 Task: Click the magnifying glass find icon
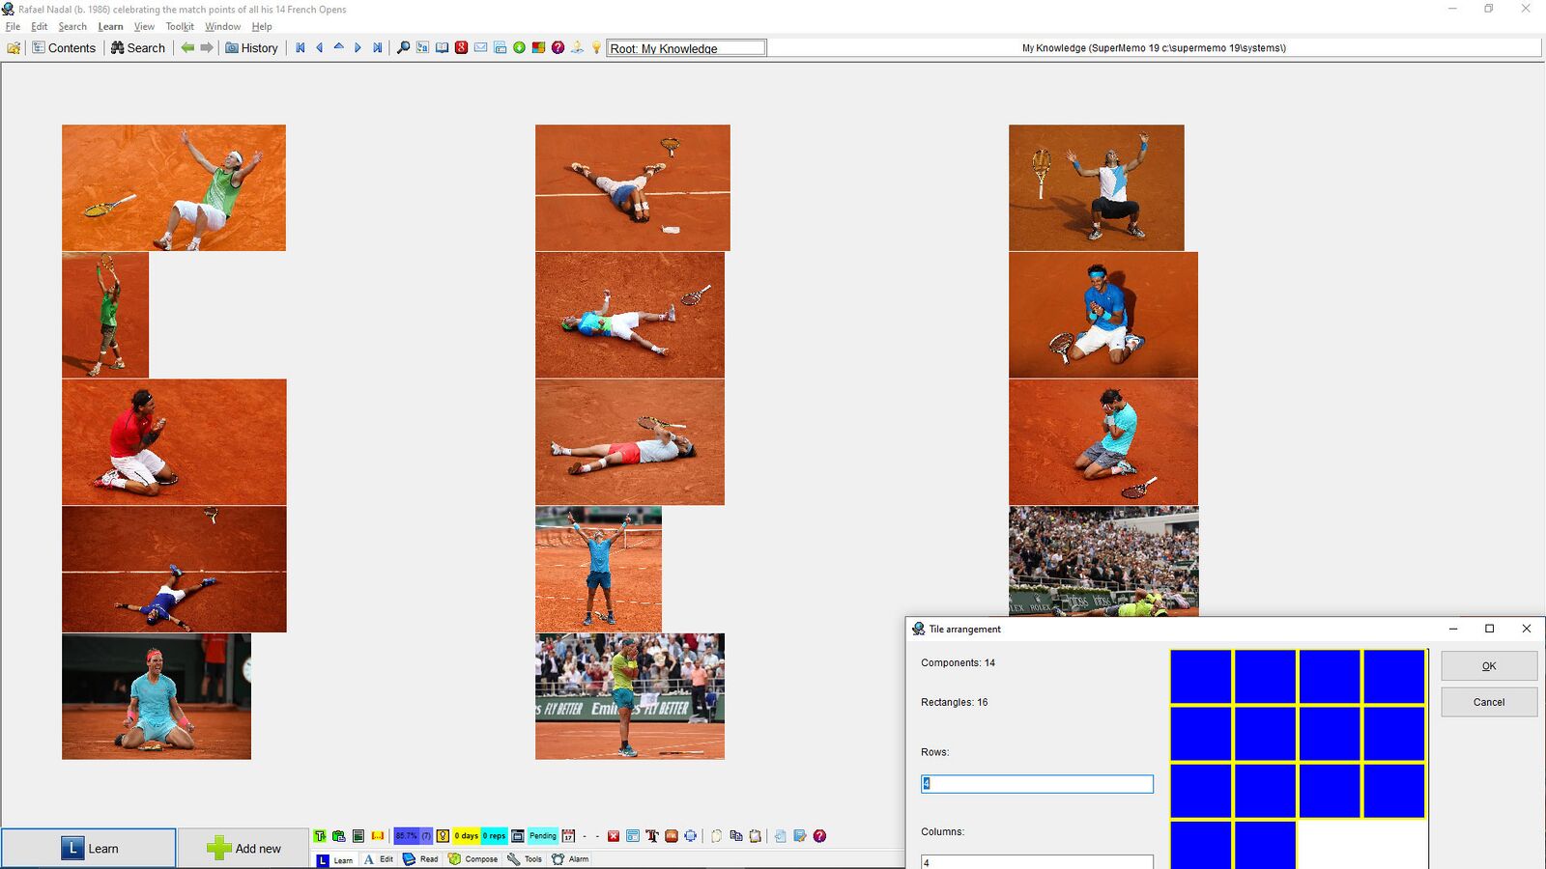tap(403, 47)
